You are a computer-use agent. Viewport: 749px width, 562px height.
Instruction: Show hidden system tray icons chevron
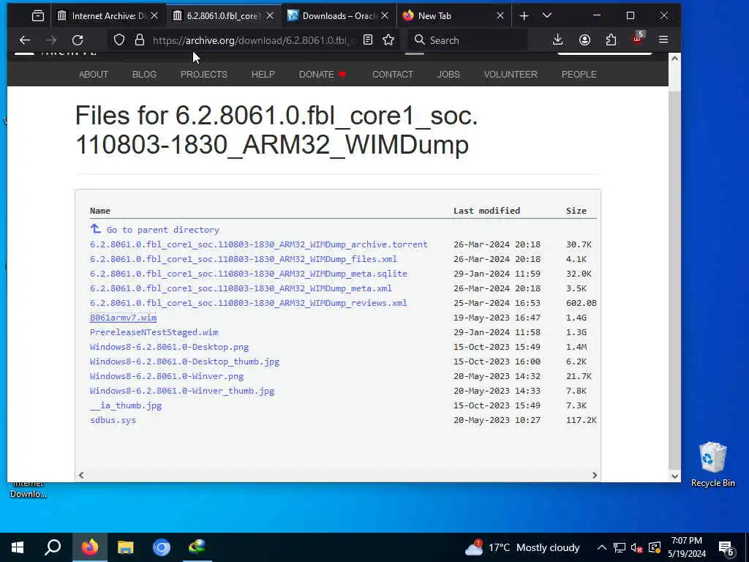click(602, 547)
